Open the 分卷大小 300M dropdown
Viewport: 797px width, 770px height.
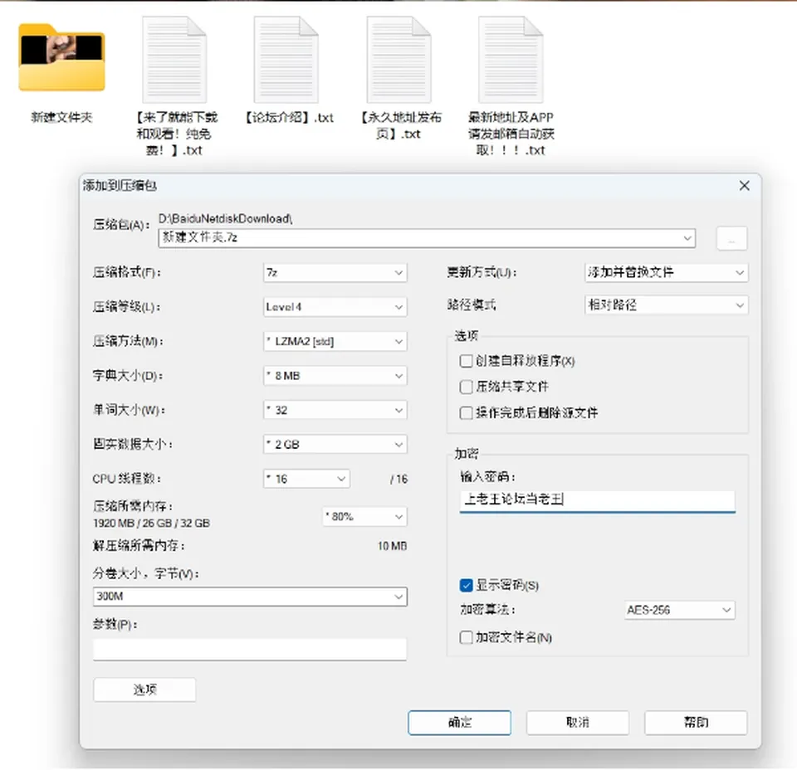point(250,597)
